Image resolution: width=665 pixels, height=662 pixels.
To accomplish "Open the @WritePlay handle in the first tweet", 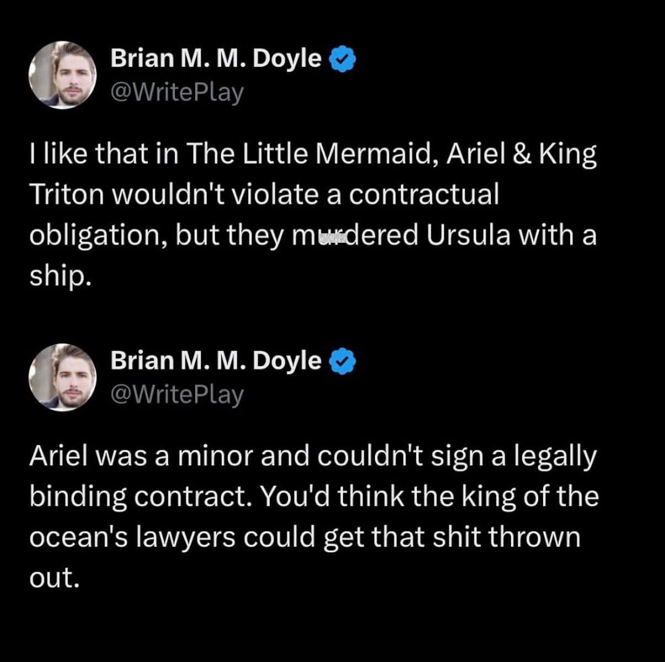I will point(176,93).
